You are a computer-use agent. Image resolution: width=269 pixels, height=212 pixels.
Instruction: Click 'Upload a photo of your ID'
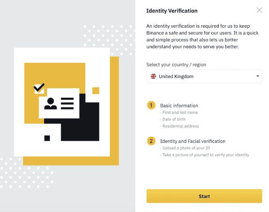186,148
